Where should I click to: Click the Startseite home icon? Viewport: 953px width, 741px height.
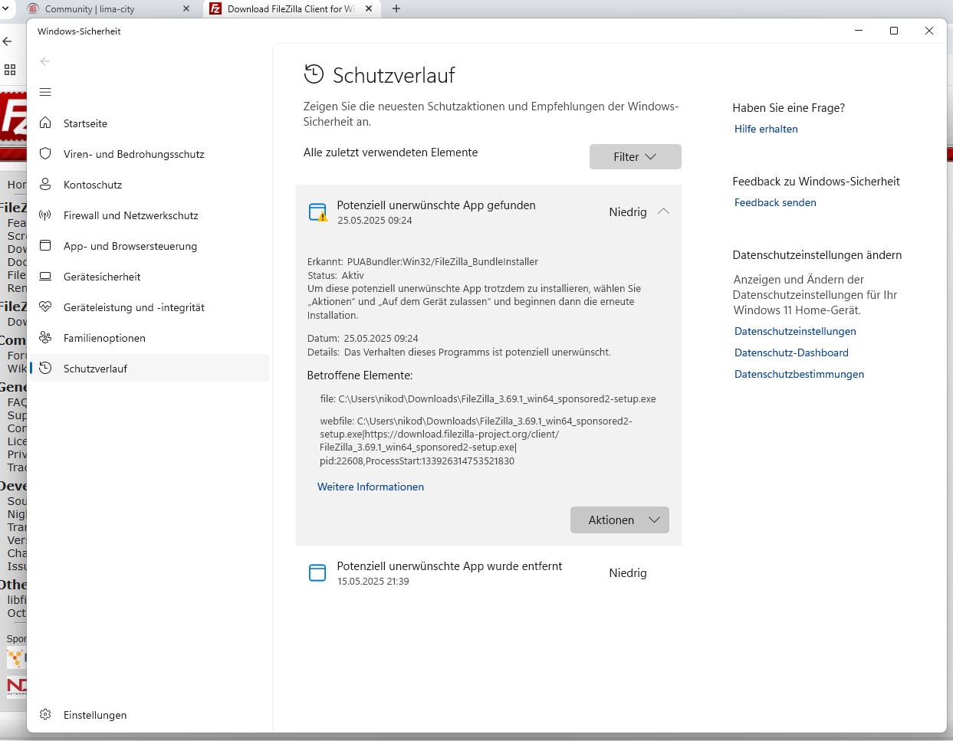tap(45, 123)
